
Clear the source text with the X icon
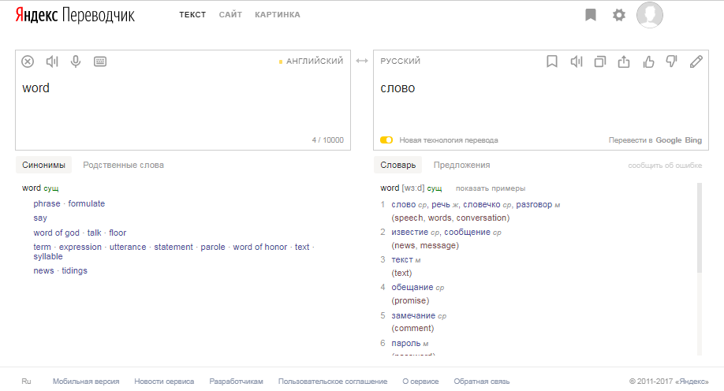(28, 61)
